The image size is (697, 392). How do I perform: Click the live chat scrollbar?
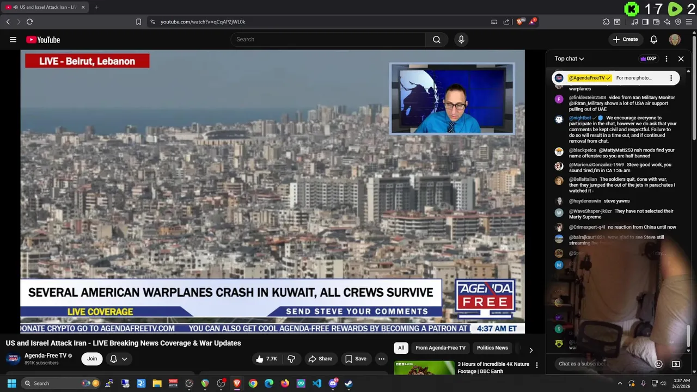pyautogui.click(x=689, y=335)
